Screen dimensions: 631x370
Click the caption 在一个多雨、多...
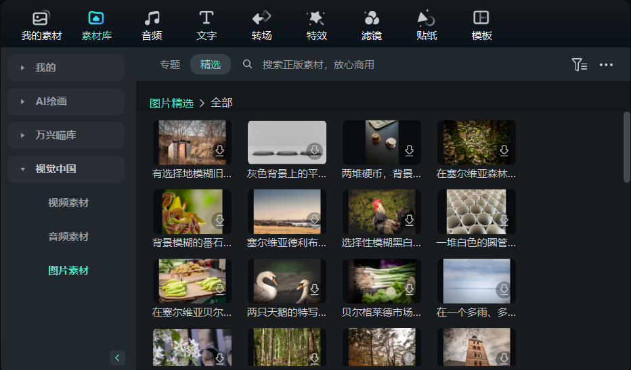[476, 312]
